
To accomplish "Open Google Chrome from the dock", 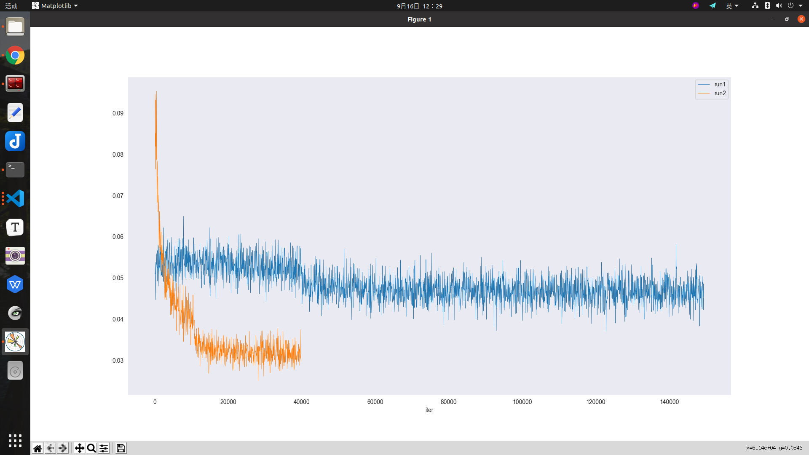I will tap(15, 55).
